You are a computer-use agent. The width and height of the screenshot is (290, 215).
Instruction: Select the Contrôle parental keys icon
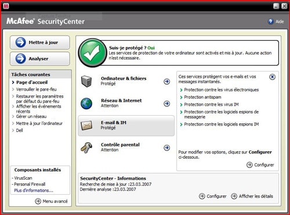click(86, 148)
